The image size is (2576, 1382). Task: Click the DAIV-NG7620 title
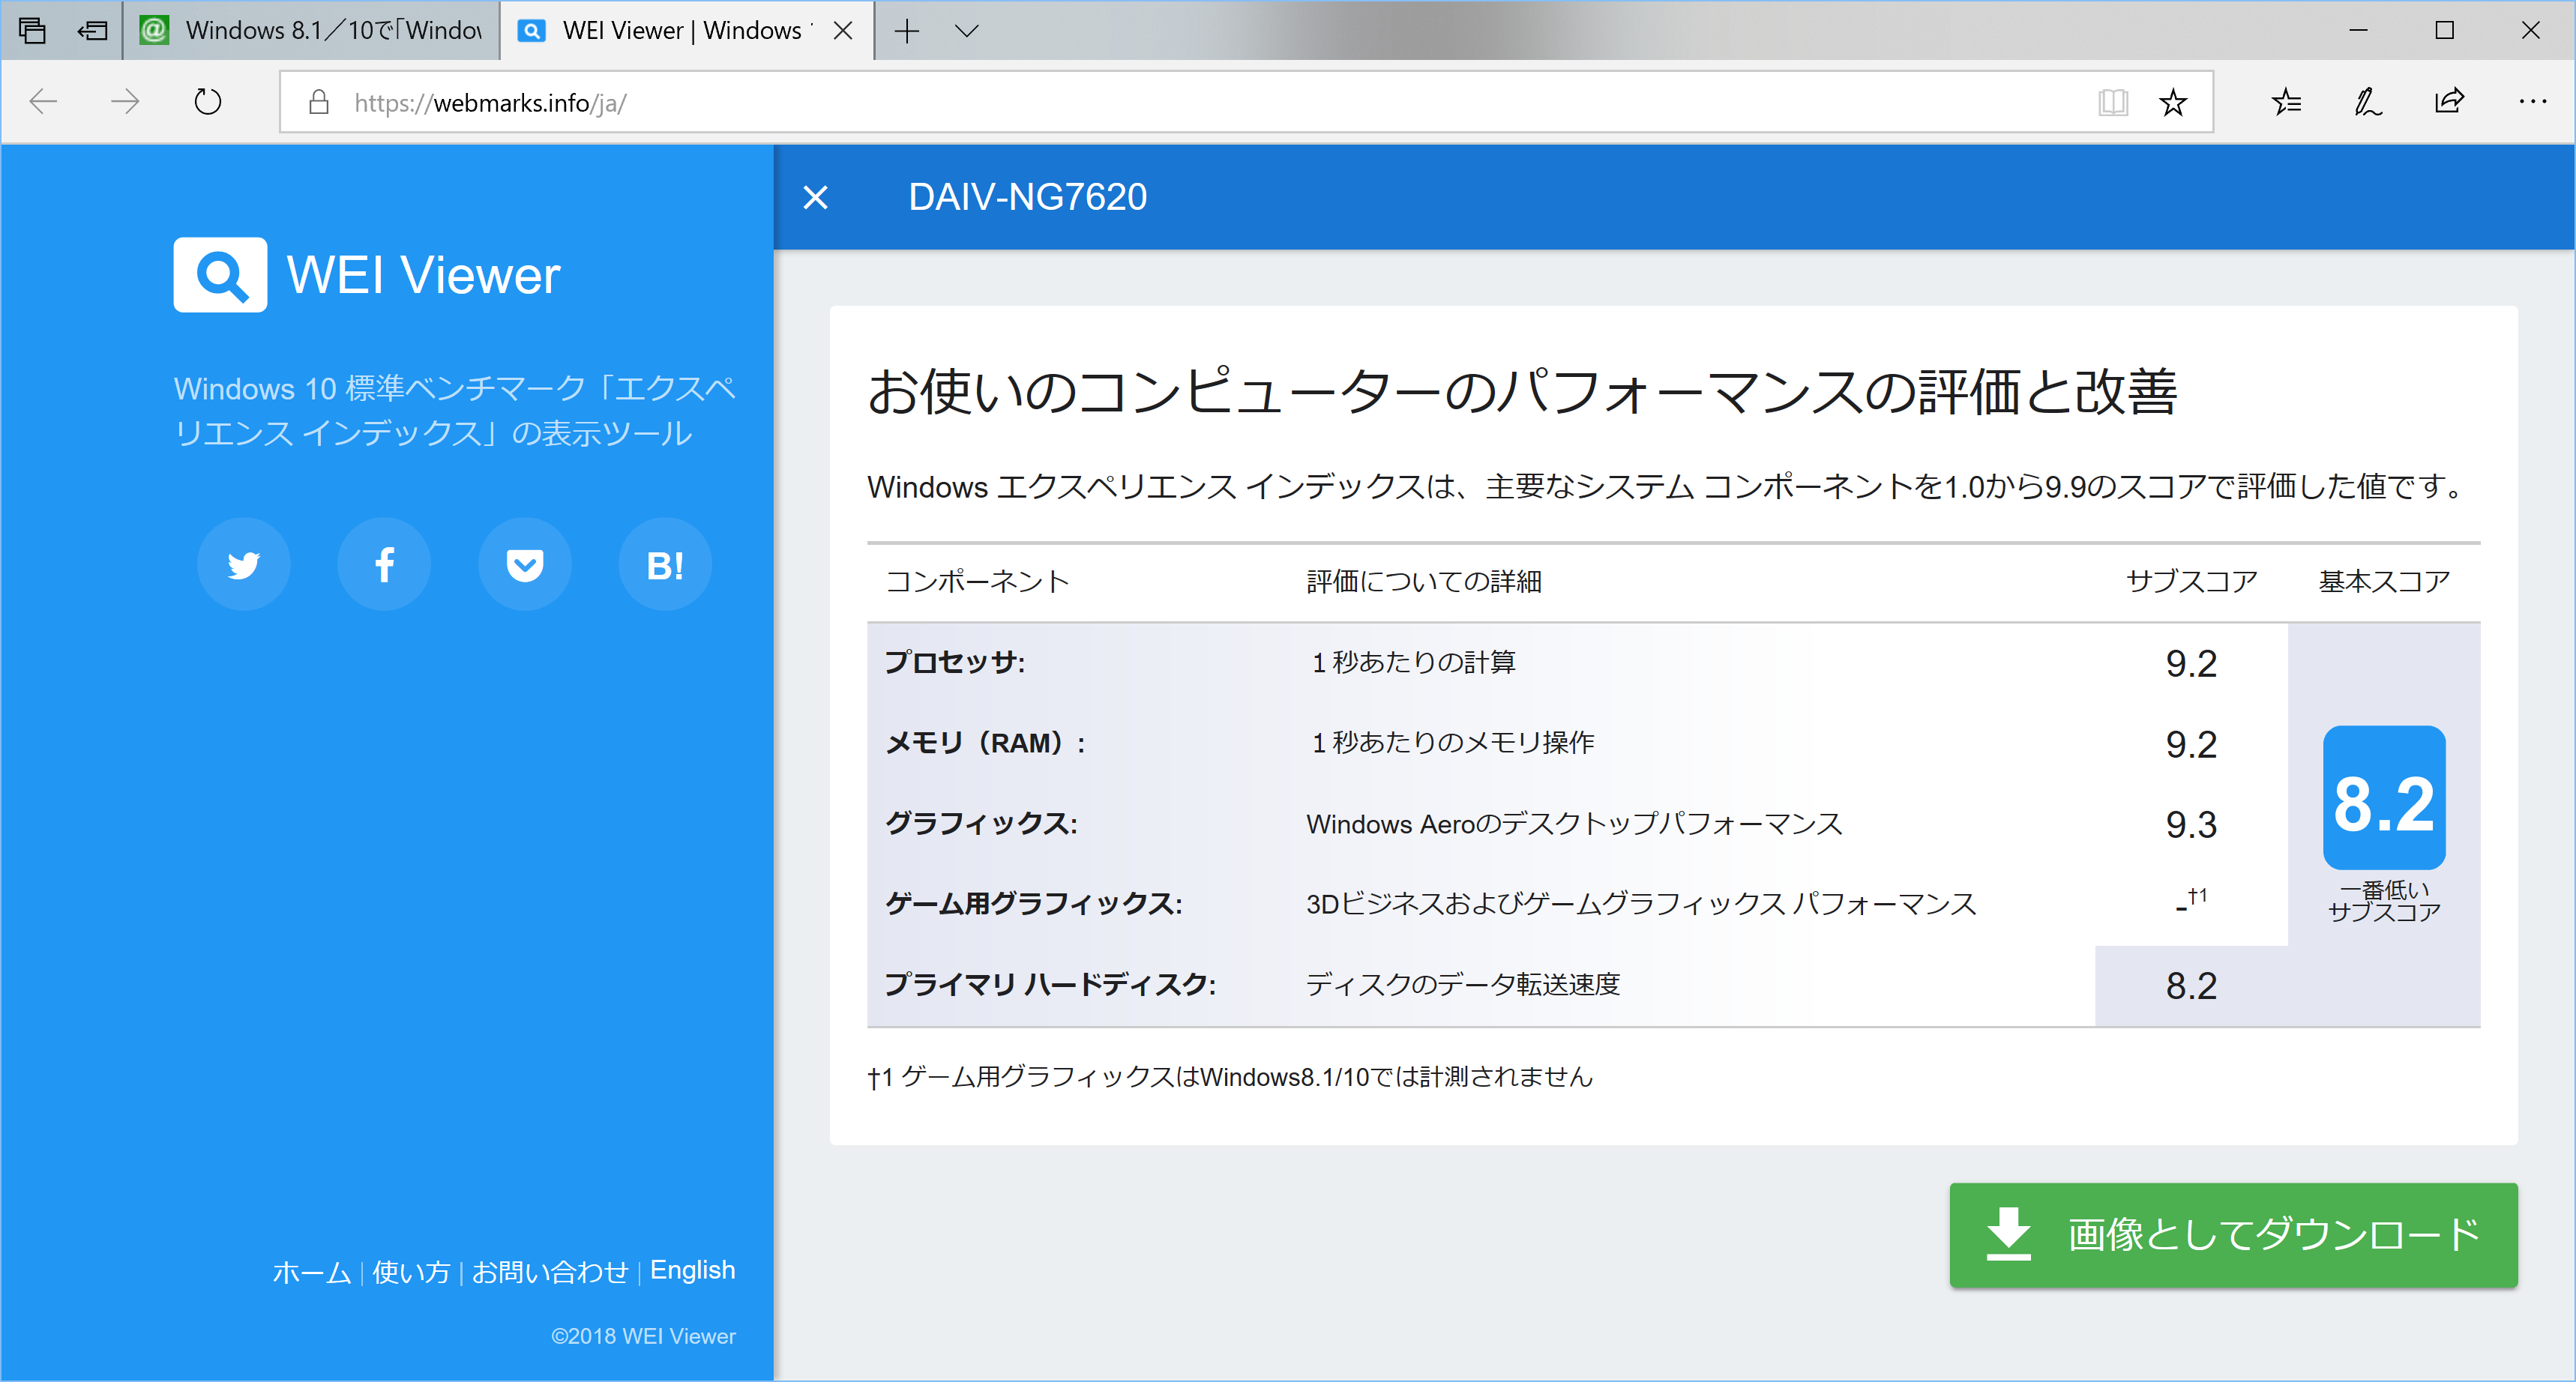click(1027, 197)
